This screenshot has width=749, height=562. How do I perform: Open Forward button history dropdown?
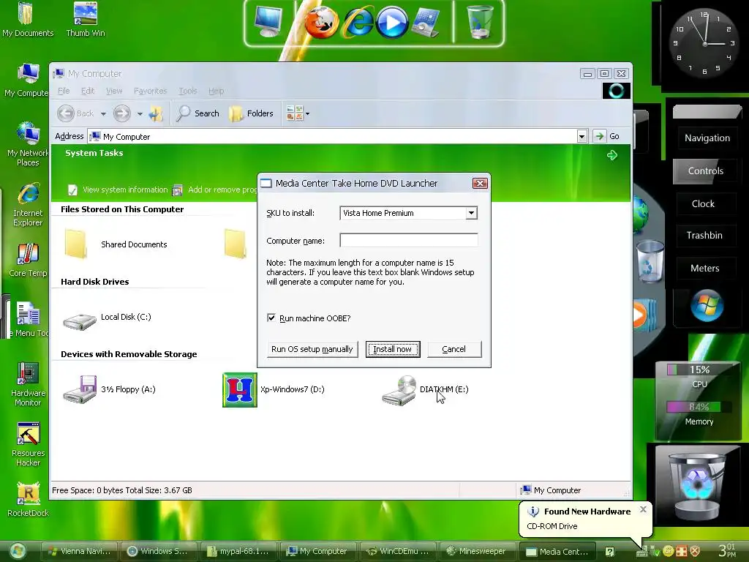[140, 113]
